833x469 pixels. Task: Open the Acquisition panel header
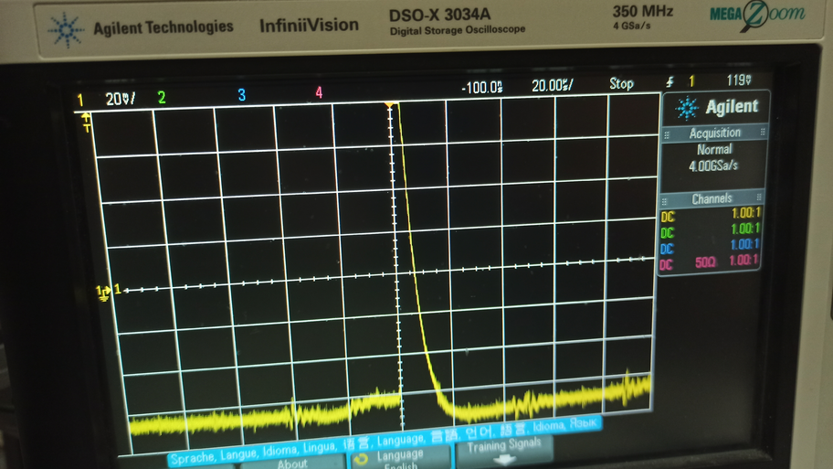click(714, 133)
